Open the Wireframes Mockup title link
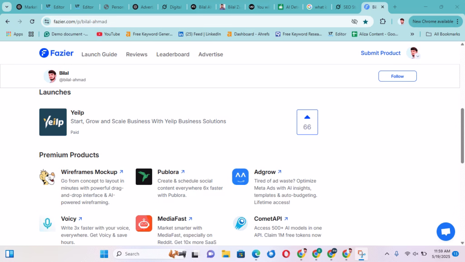 [x=89, y=172]
